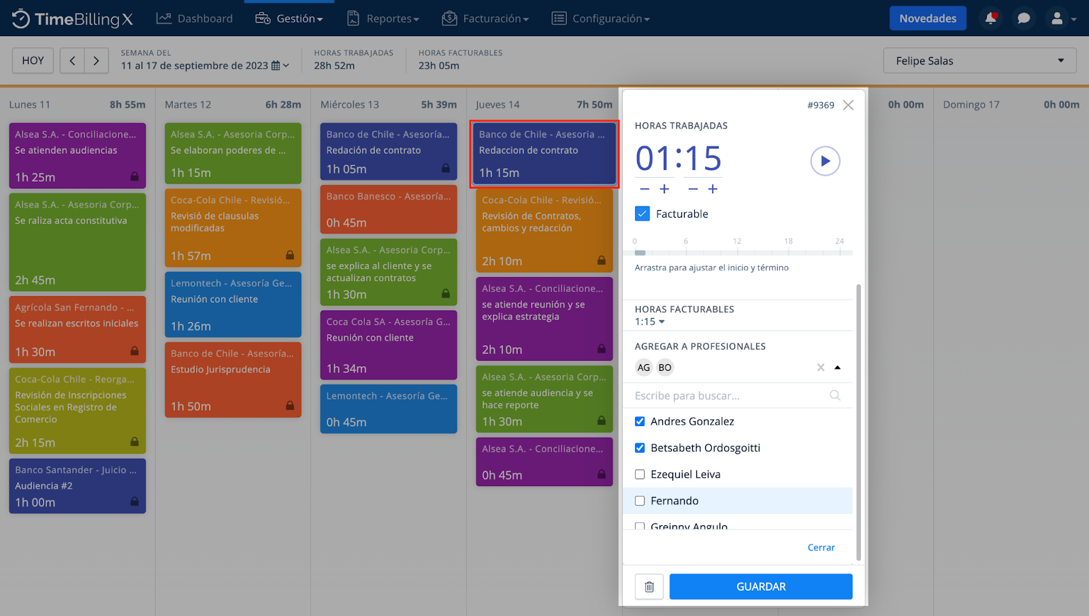The width and height of the screenshot is (1089, 616).
Task: Open se atiende reunión y se explica estrategia entry
Action: tap(544, 319)
